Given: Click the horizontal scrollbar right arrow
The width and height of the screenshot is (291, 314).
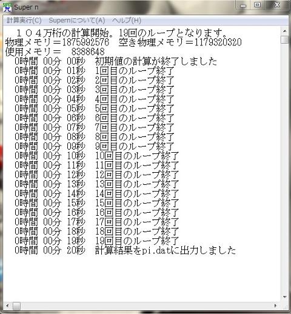Looking at the screenshot, I should 275,306.
